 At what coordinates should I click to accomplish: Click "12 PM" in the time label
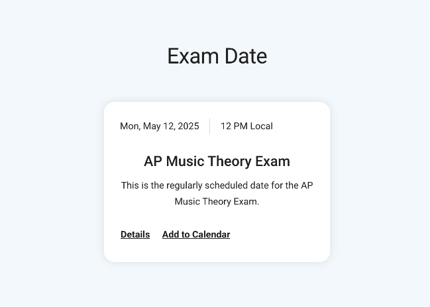234,126
